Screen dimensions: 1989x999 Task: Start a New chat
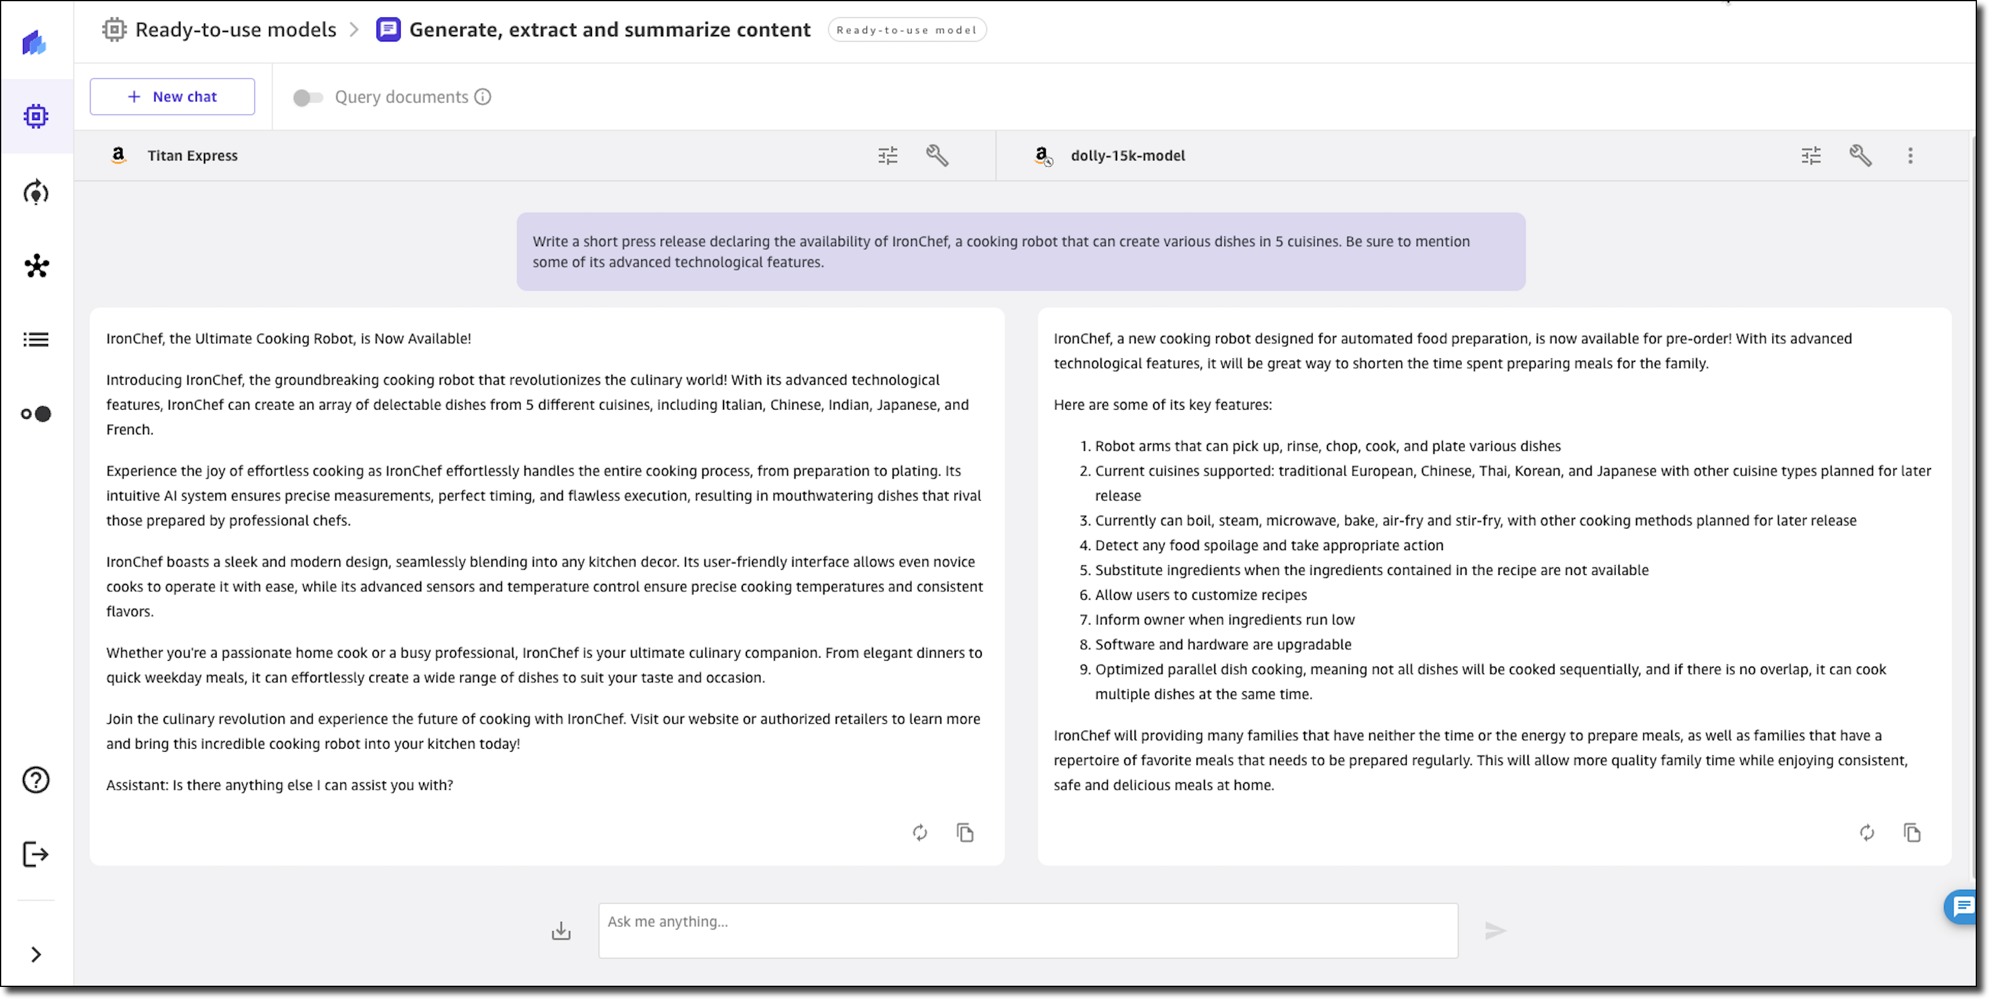[x=172, y=97]
